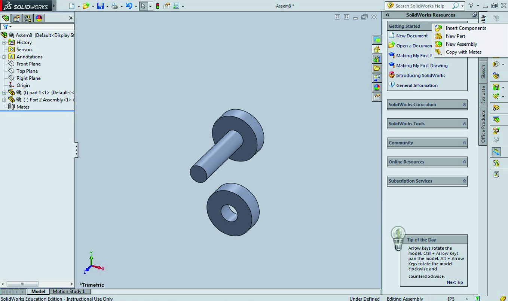Open the View Palette tab in the task pane
Image resolution: width=508 pixels, height=301 pixels.
[x=377, y=78]
